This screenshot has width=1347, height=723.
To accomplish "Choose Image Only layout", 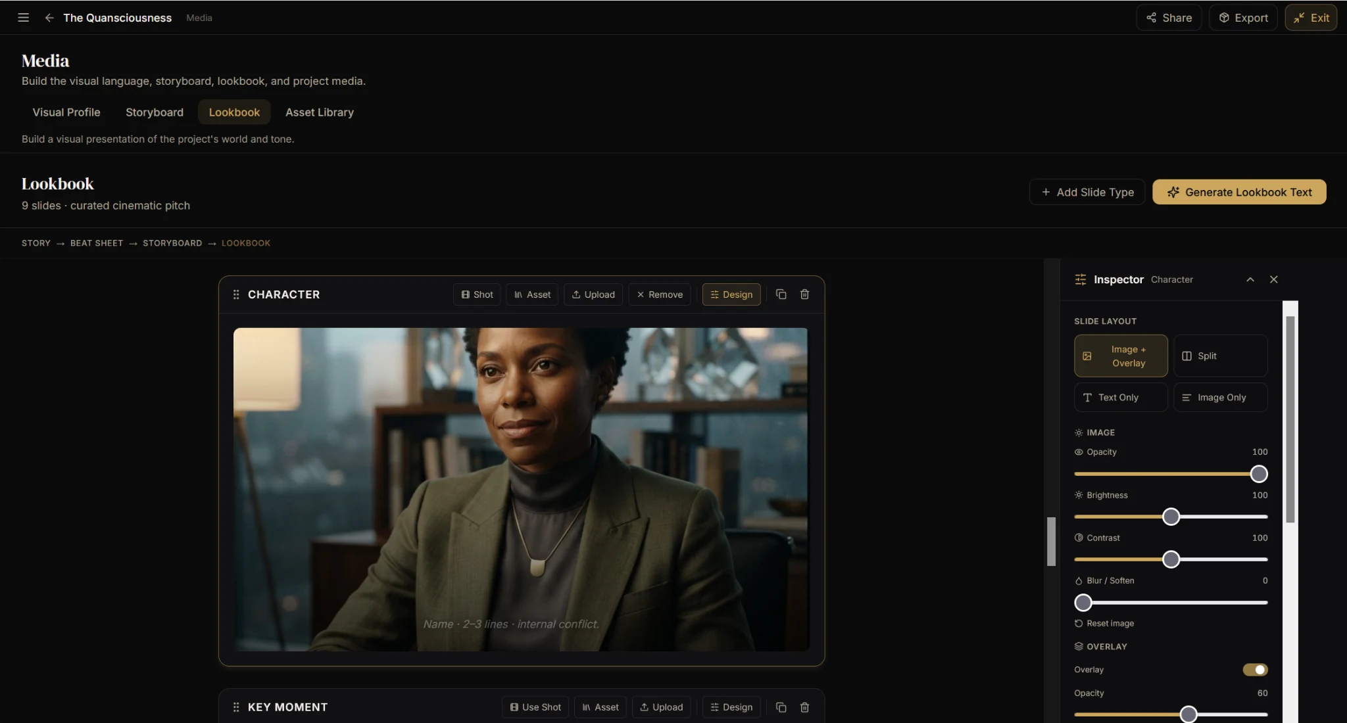I will click(x=1221, y=398).
